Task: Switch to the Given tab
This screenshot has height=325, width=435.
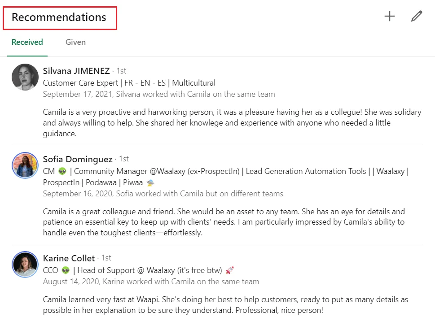Action: [75, 42]
